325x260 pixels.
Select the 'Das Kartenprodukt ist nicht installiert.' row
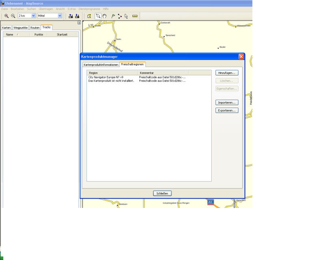149,81
